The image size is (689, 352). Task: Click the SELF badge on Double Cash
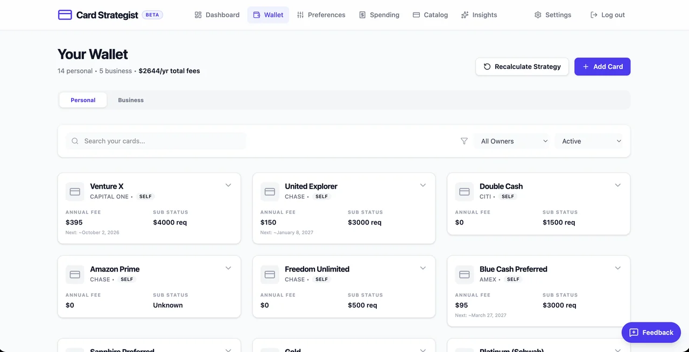click(x=508, y=197)
